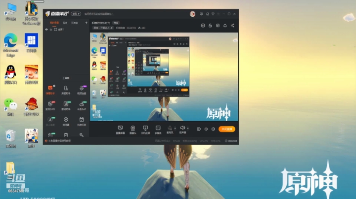The image size is (356, 199).
Task: Toggle visibility eye of Fullscreen 1 source
Action: coord(46,30)
